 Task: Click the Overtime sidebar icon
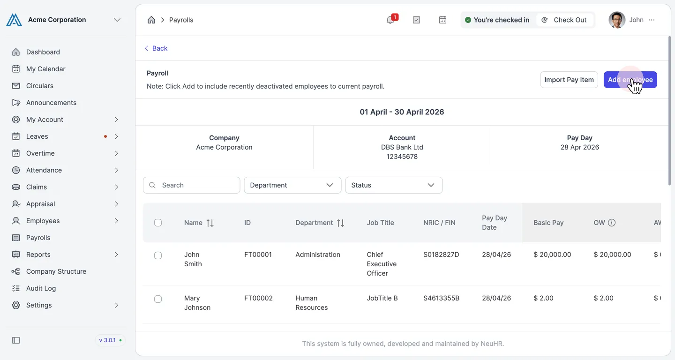pos(16,153)
